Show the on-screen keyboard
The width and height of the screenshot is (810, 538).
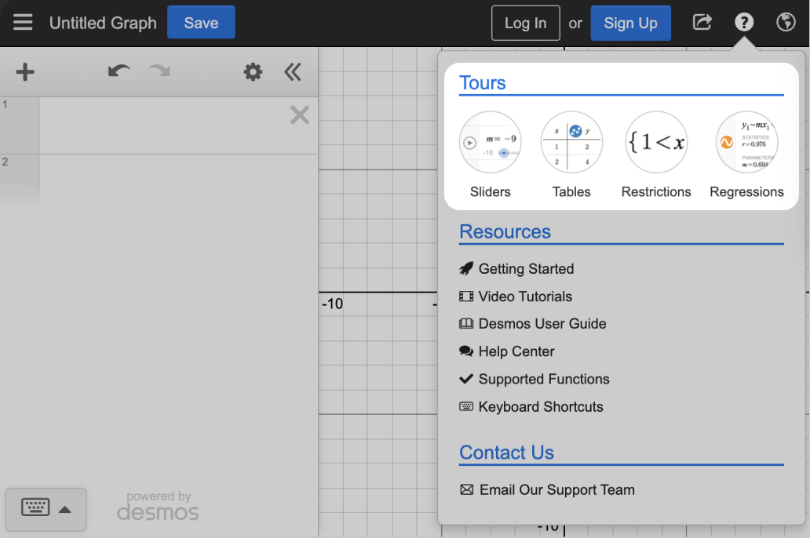[35, 508]
